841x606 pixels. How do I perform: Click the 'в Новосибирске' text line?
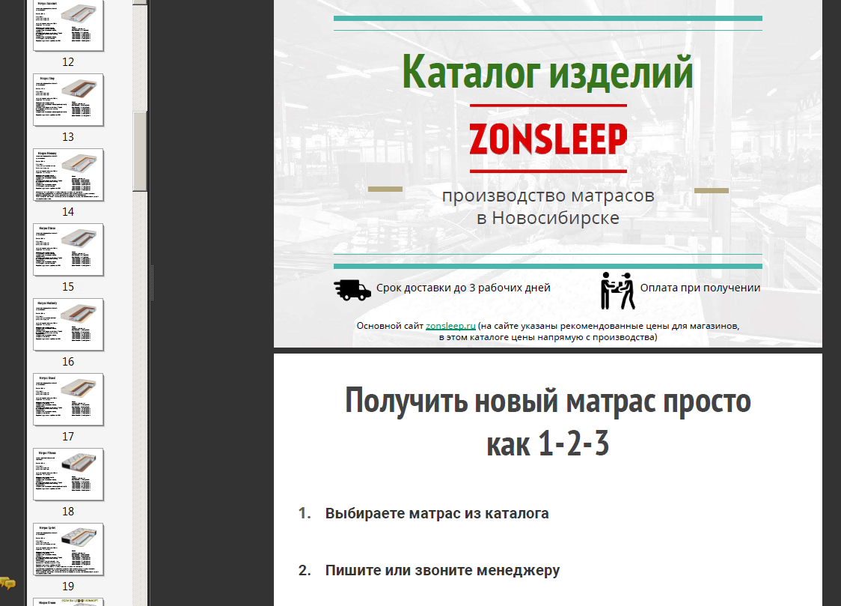pos(548,218)
